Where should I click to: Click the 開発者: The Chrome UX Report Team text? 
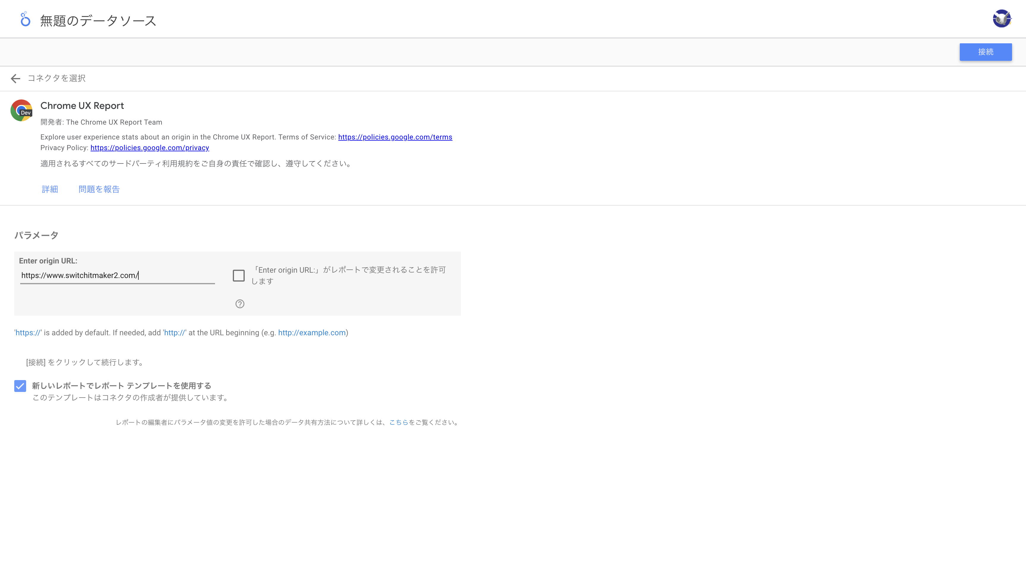click(x=101, y=122)
